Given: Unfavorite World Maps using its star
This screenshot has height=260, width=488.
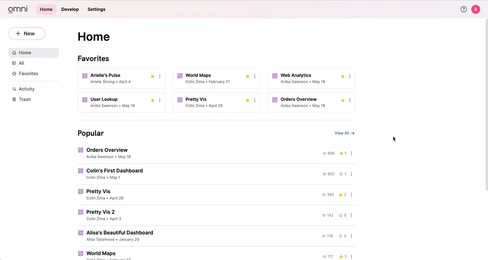Looking at the screenshot, I should click(x=248, y=76).
